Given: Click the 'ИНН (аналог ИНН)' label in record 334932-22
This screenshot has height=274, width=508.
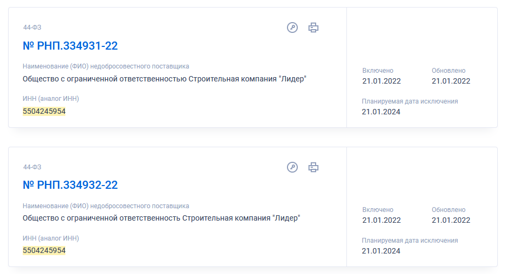Looking at the screenshot, I should click(51, 238).
